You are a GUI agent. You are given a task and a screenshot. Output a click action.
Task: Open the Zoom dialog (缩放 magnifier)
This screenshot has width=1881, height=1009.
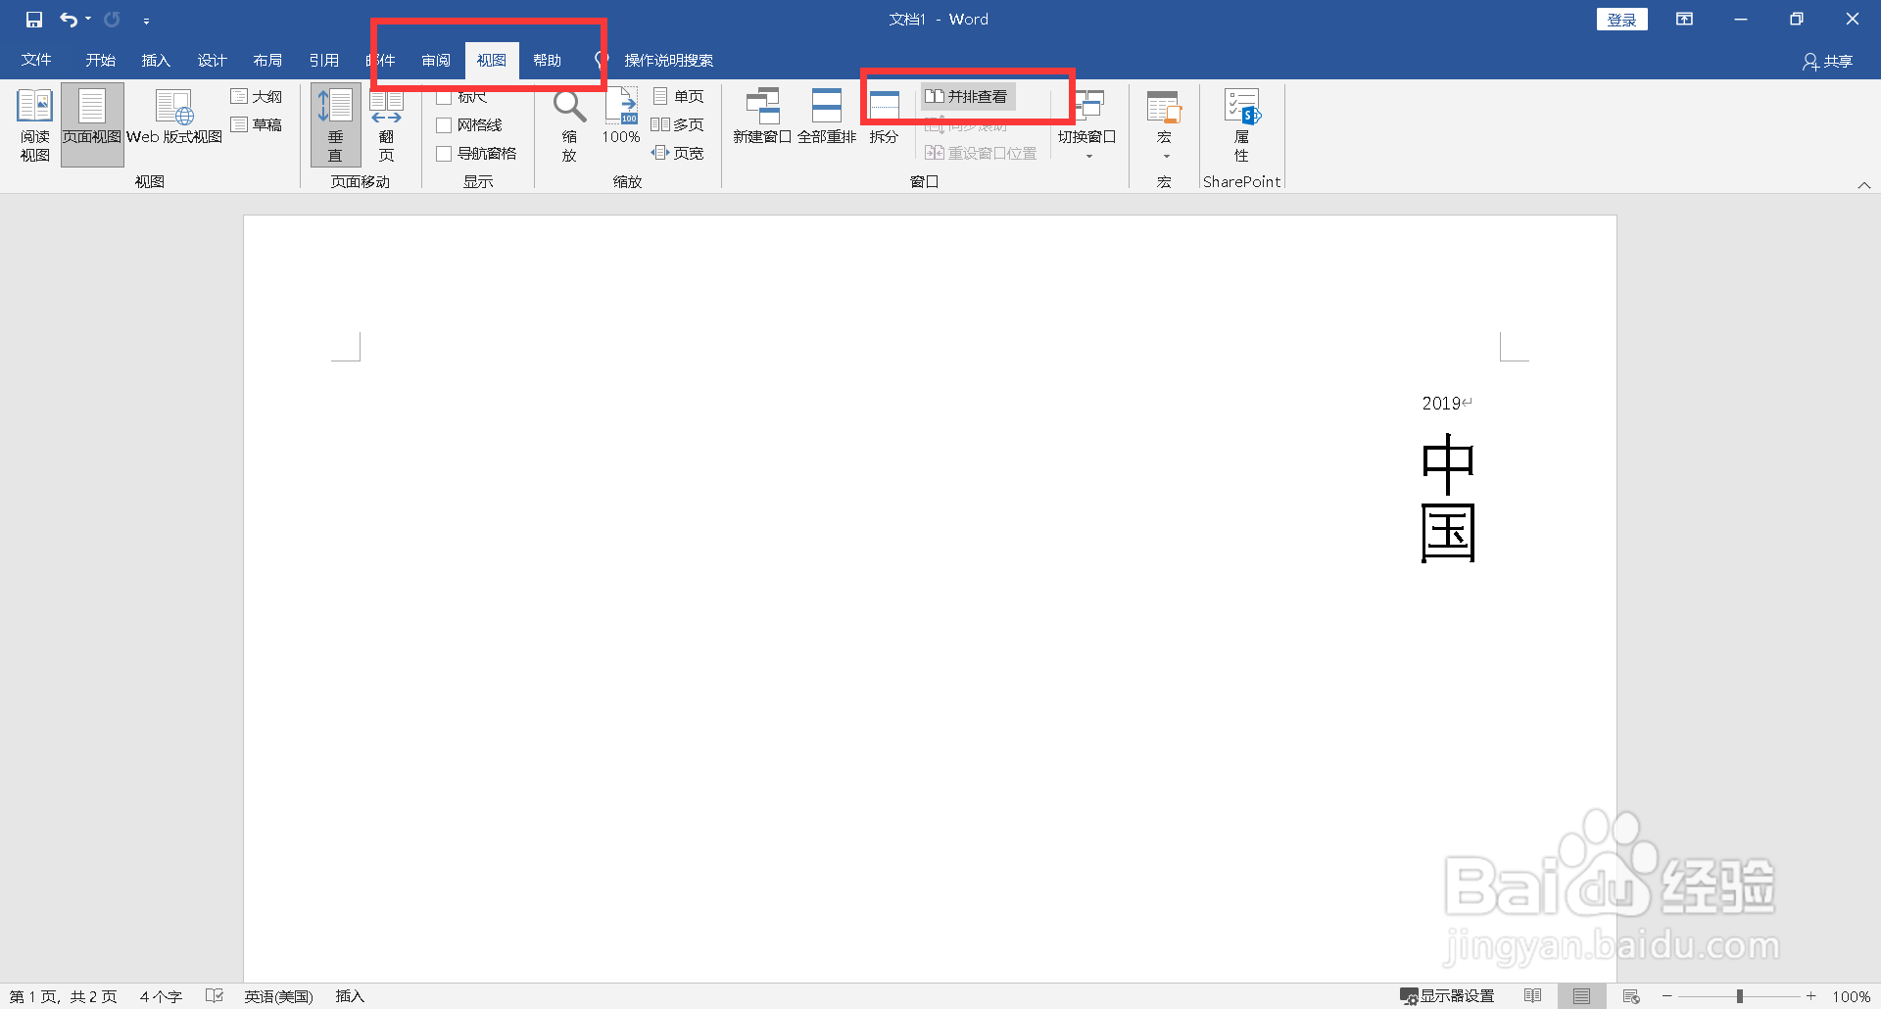click(x=569, y=125)
